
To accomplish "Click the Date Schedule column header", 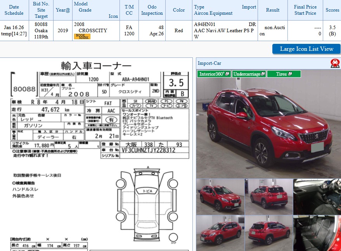I will pyautogui.click(x=14, y=10).
